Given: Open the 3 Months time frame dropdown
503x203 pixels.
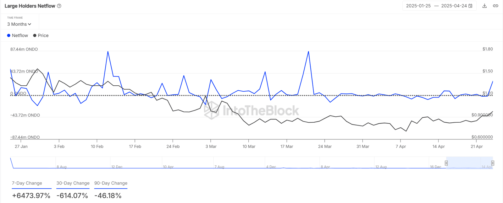Looking at the screenshot, I should click(x=19, y=24).
